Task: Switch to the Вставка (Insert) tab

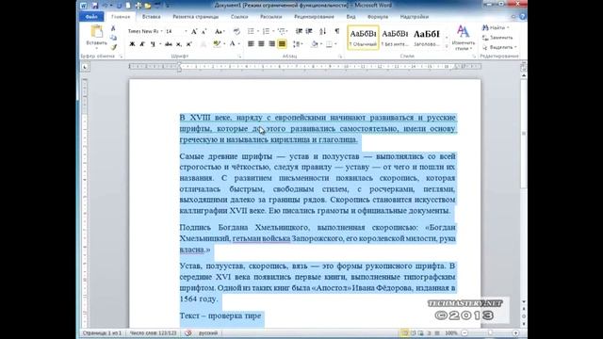Action: click(x=151, y=17)
